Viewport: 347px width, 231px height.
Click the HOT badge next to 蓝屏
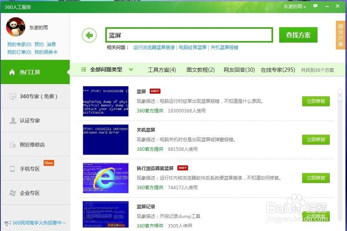click(x=155, y=91)
